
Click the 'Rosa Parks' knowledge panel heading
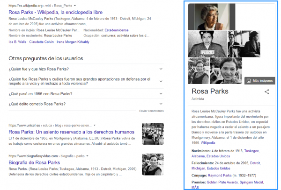(x=210, y=91)
